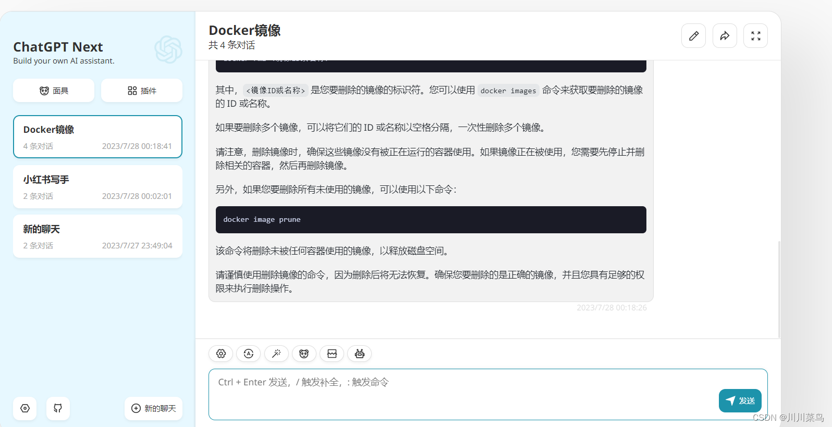Click the Docker镜像 chat title header

click(x=244, y=30)
